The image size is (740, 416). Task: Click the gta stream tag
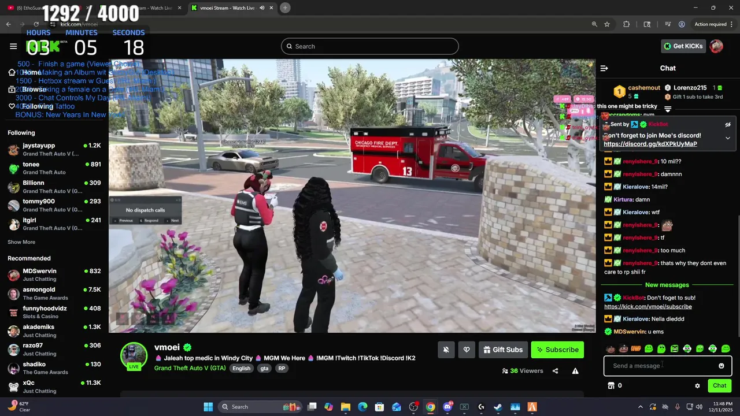pos(264,369)
